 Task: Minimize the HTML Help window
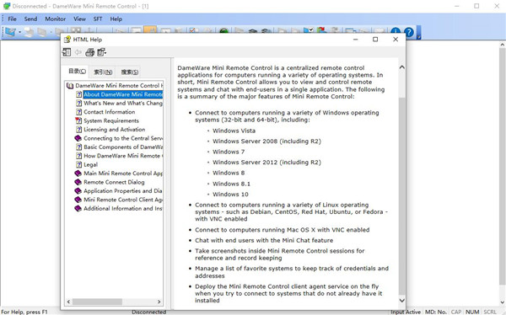tap(355, 40)
